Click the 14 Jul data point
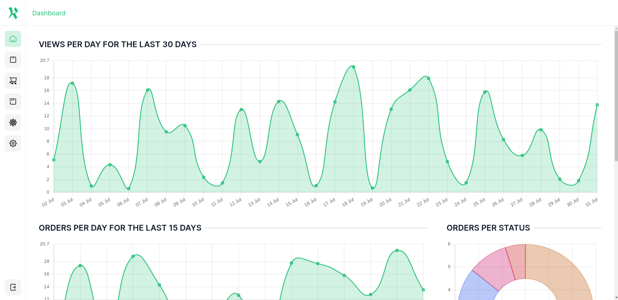This screenshot has width=618, height=300. click(279, 101)
